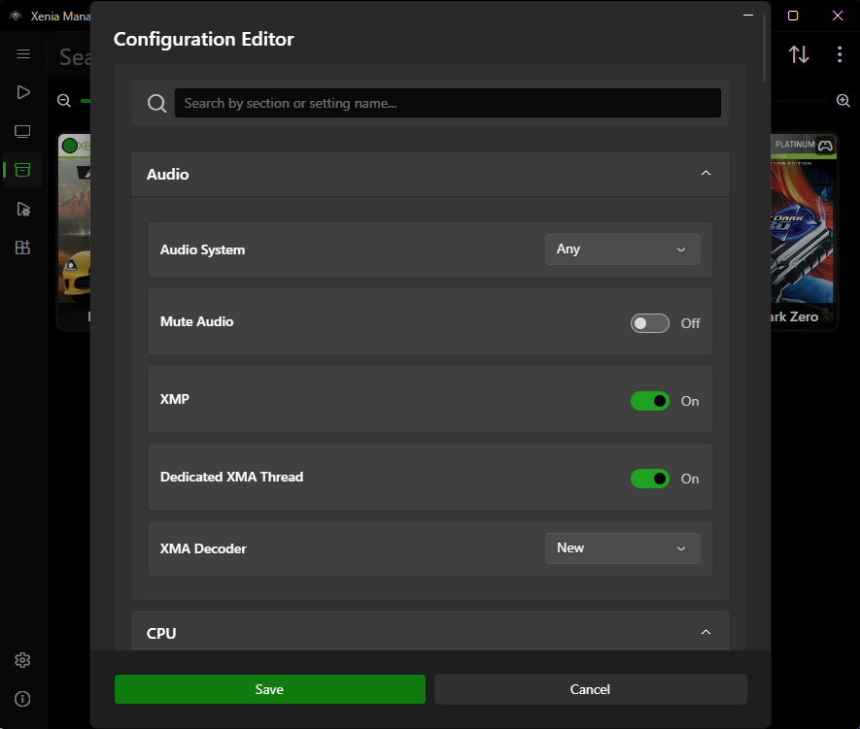Click the Save button

270,689
